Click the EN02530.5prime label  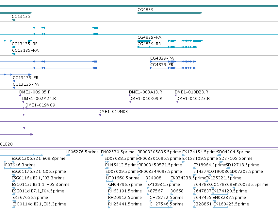coord(118,152)
